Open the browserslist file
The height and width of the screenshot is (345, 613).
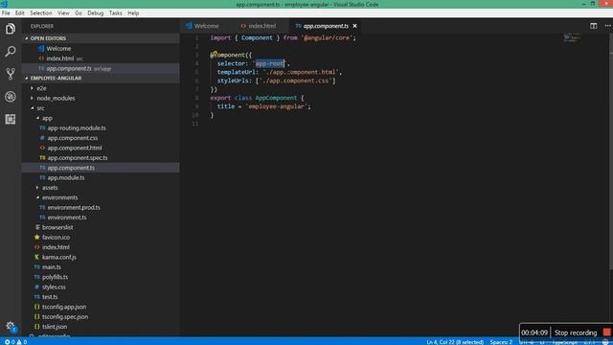[101, 227]
